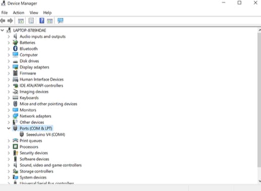This screenshot has width=261, height=191.
Task: Select the Computer tree entry
Action: coord(29,55)
